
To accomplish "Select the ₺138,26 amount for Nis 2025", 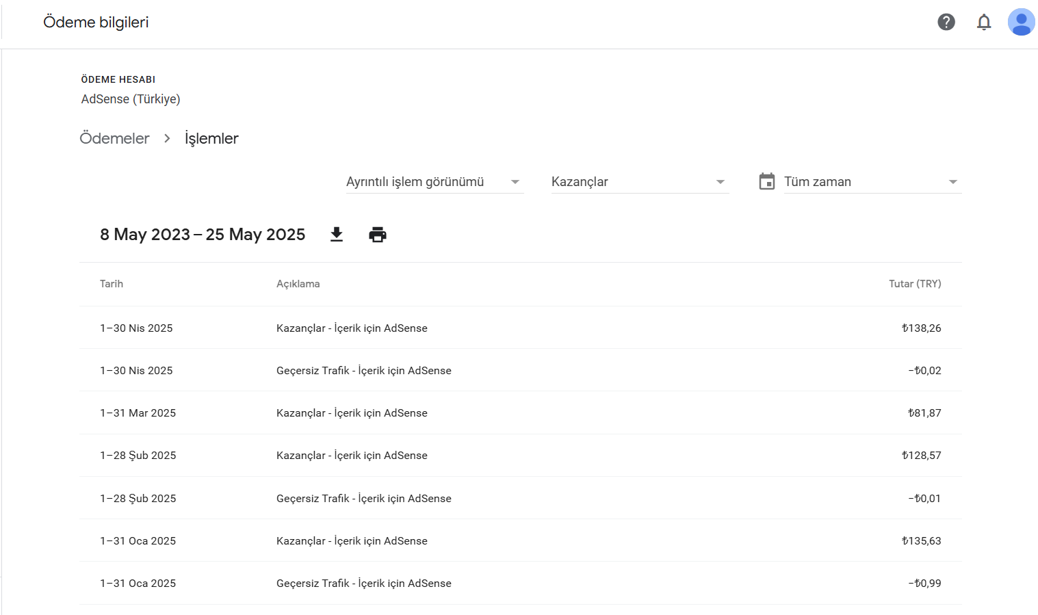I will tap(921, 328).
